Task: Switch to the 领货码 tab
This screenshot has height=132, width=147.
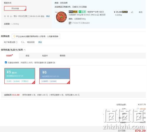Action: 62,56
